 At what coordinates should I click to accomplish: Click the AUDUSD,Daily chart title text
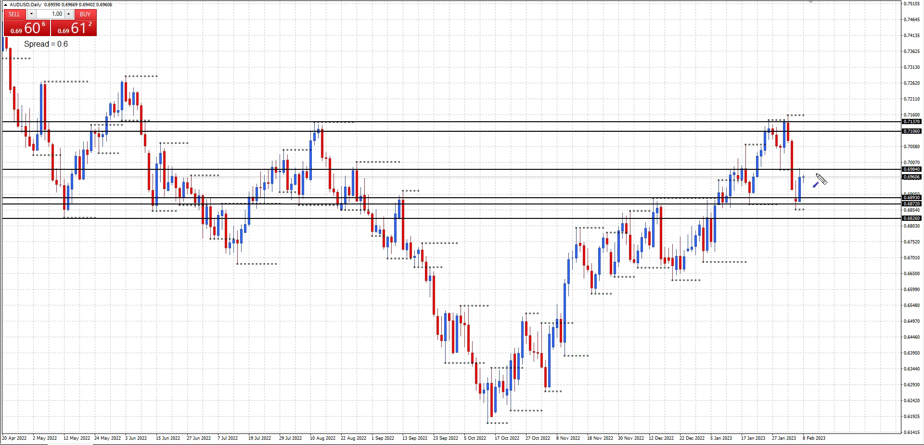coord(26,5)
